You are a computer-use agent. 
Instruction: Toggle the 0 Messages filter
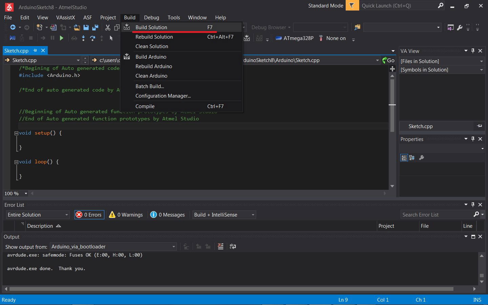[x=167, y=215]
